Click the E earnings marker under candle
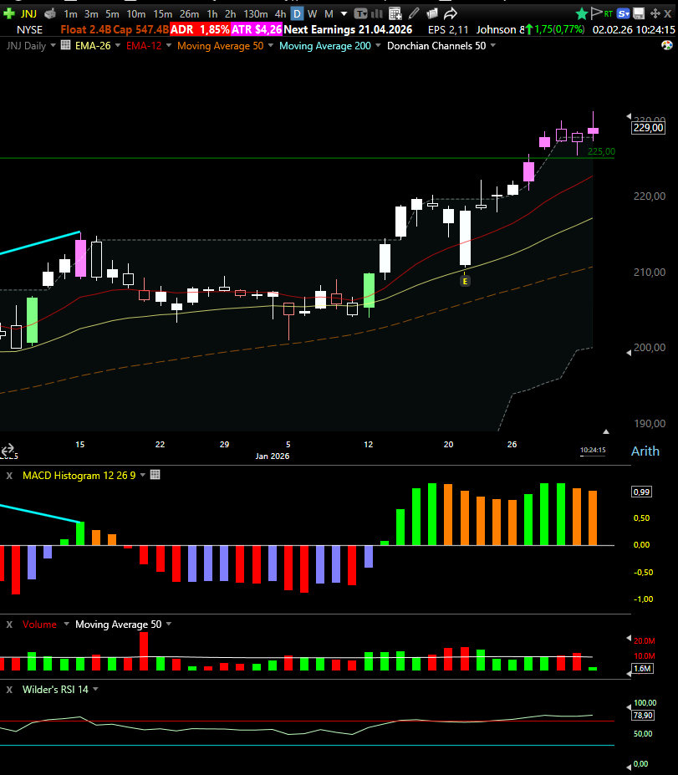Image resolution: width=678 pixels, height=775 pixels. pos(465,281)
